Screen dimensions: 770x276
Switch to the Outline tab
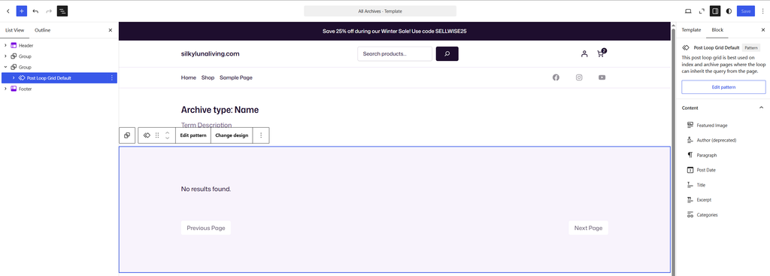(42, 30)
